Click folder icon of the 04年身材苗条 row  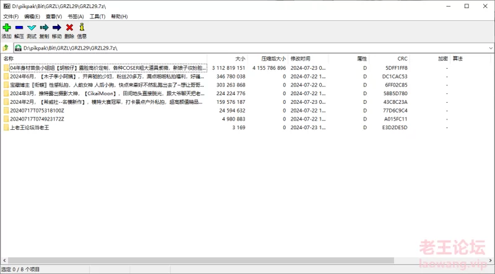(x=6, y=68)
